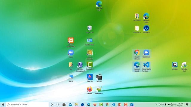Show hidden system tray icons
Image resolution: width=191 pixels, height=107 pixels.
point(157,104)
